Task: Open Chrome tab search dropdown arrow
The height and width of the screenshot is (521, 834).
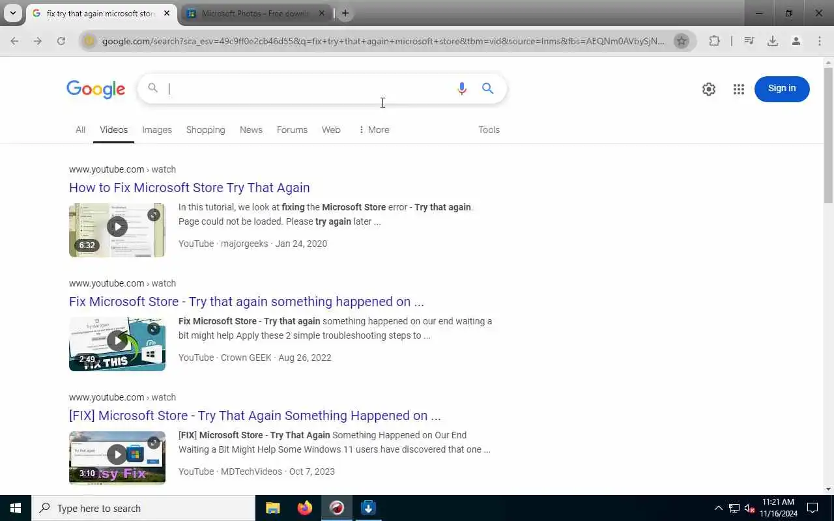Action: 12,13
